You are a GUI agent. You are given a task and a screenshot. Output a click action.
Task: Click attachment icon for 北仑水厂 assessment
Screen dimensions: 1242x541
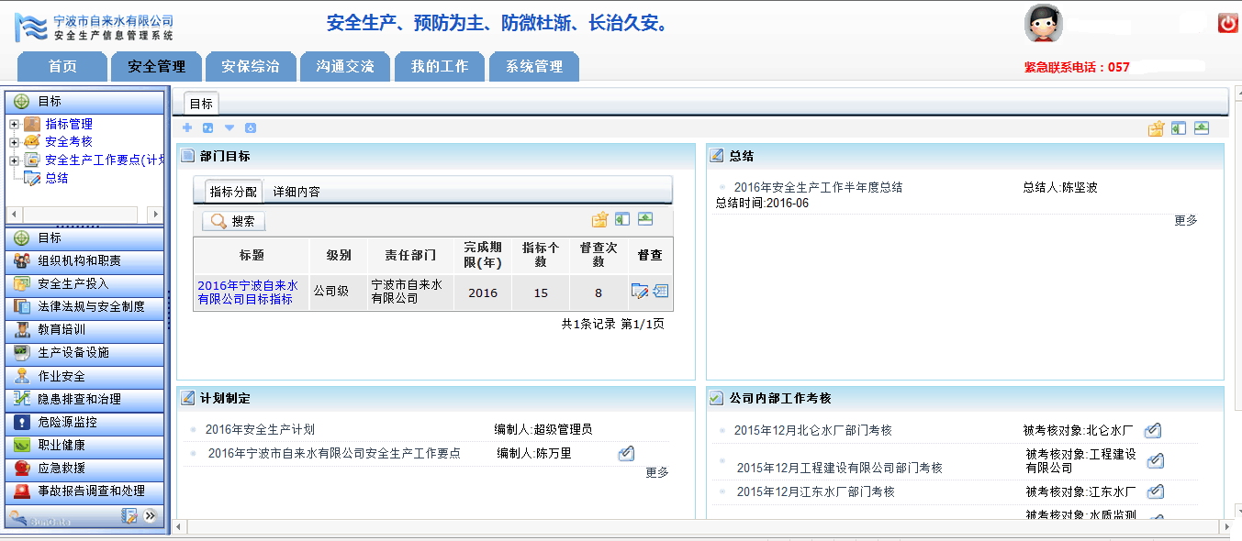pos(1154,430)
